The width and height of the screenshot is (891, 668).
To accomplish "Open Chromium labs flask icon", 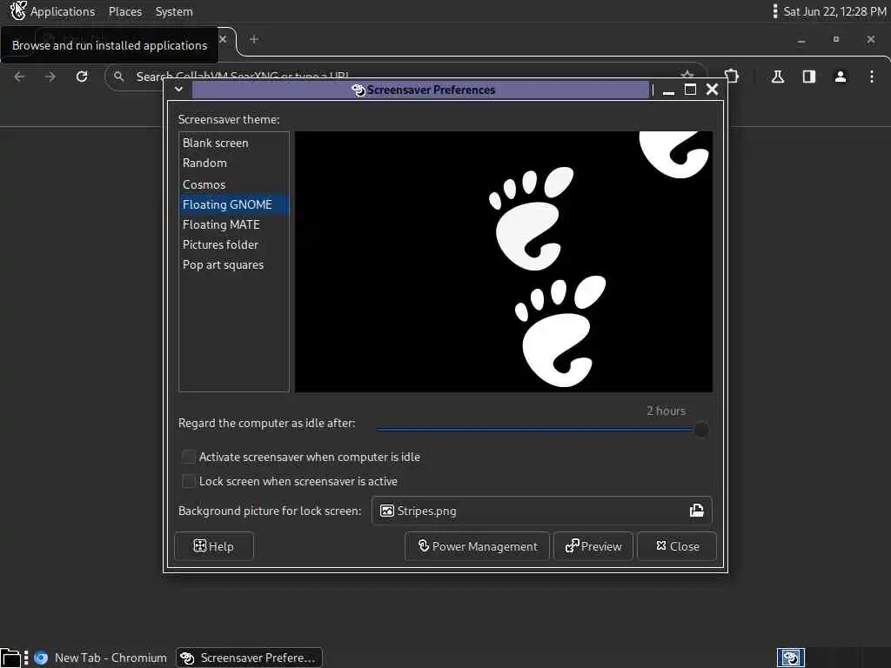I will [x=778, y=77].
